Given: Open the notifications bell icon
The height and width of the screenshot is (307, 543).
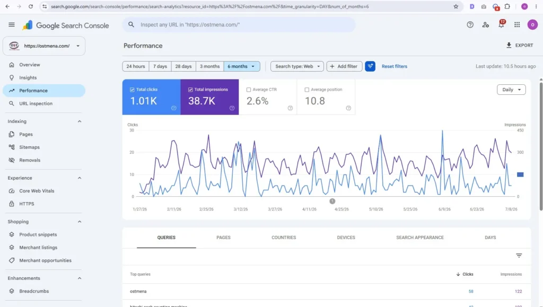Looking at the screenshot, I should [501, 24].
